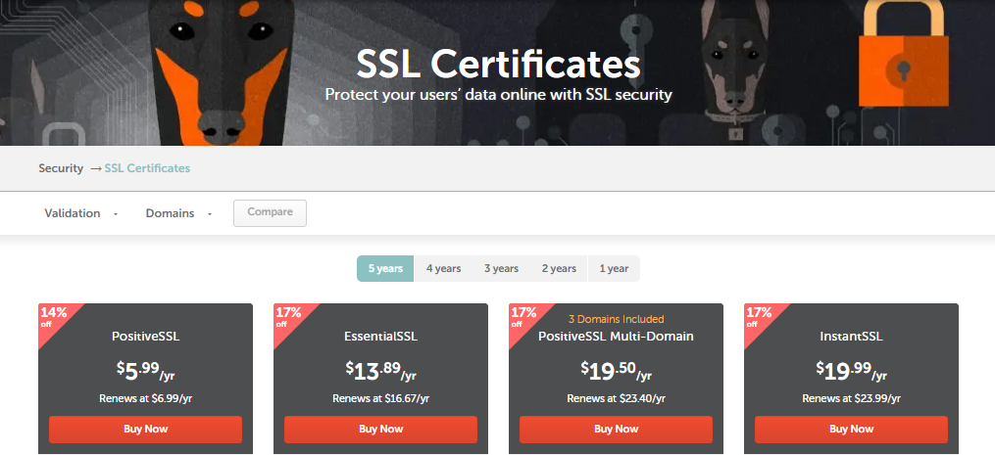This screenshot has height=455, width=995.
Task: Click the '3 Domains Included' label
Action: [617, 319]
